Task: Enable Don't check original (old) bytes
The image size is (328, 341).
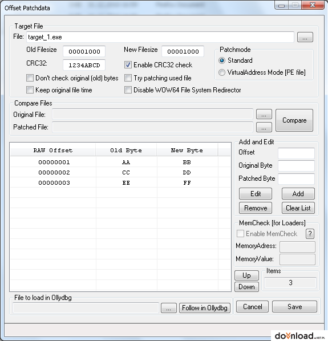Action: tap(30, 78)
